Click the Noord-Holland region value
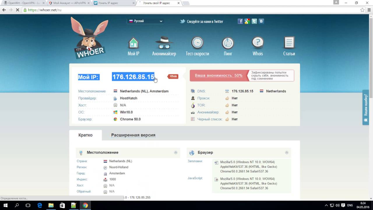This screenshot has width=373, height=210. 119,167
